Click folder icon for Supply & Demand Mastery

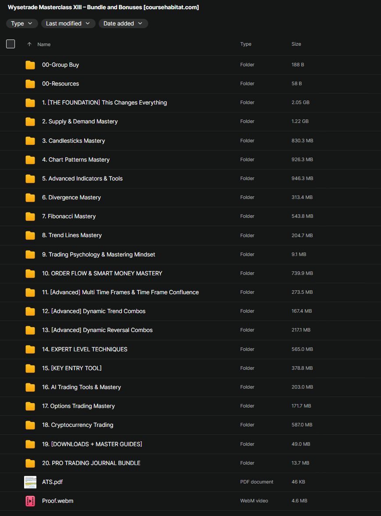pos(30,122)
